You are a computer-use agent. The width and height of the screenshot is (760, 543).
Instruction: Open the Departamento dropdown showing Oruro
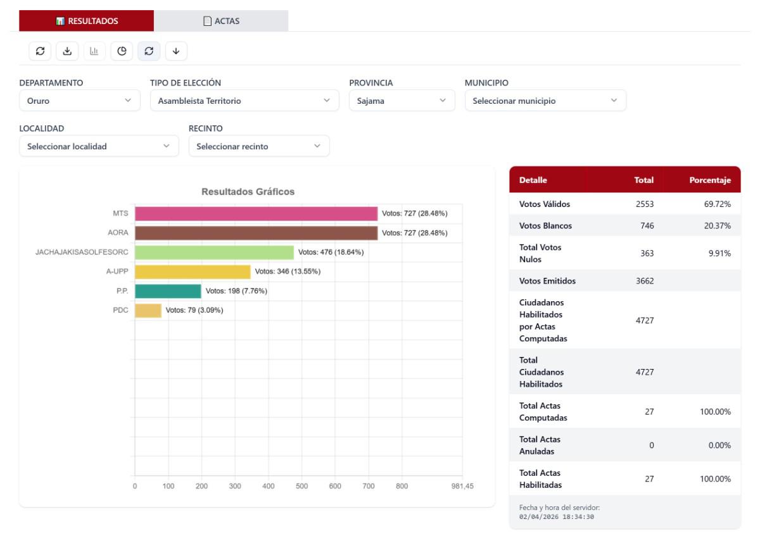(x=79, y=101)
